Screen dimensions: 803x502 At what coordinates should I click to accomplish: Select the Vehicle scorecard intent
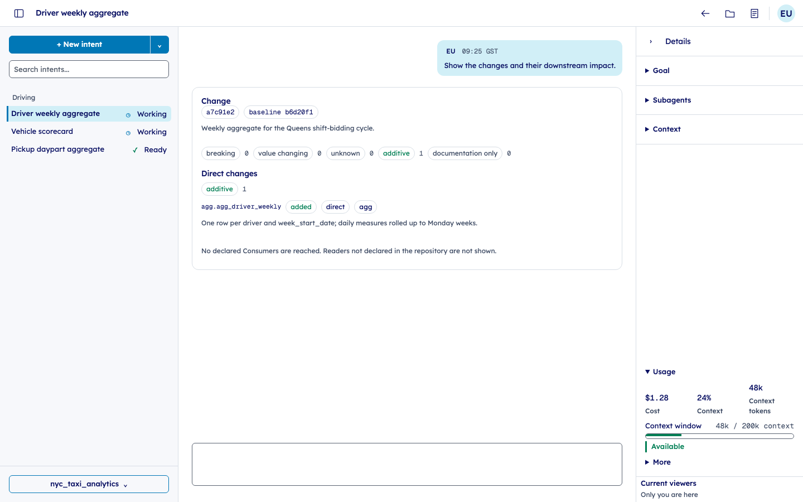click(x=89, y=132)
